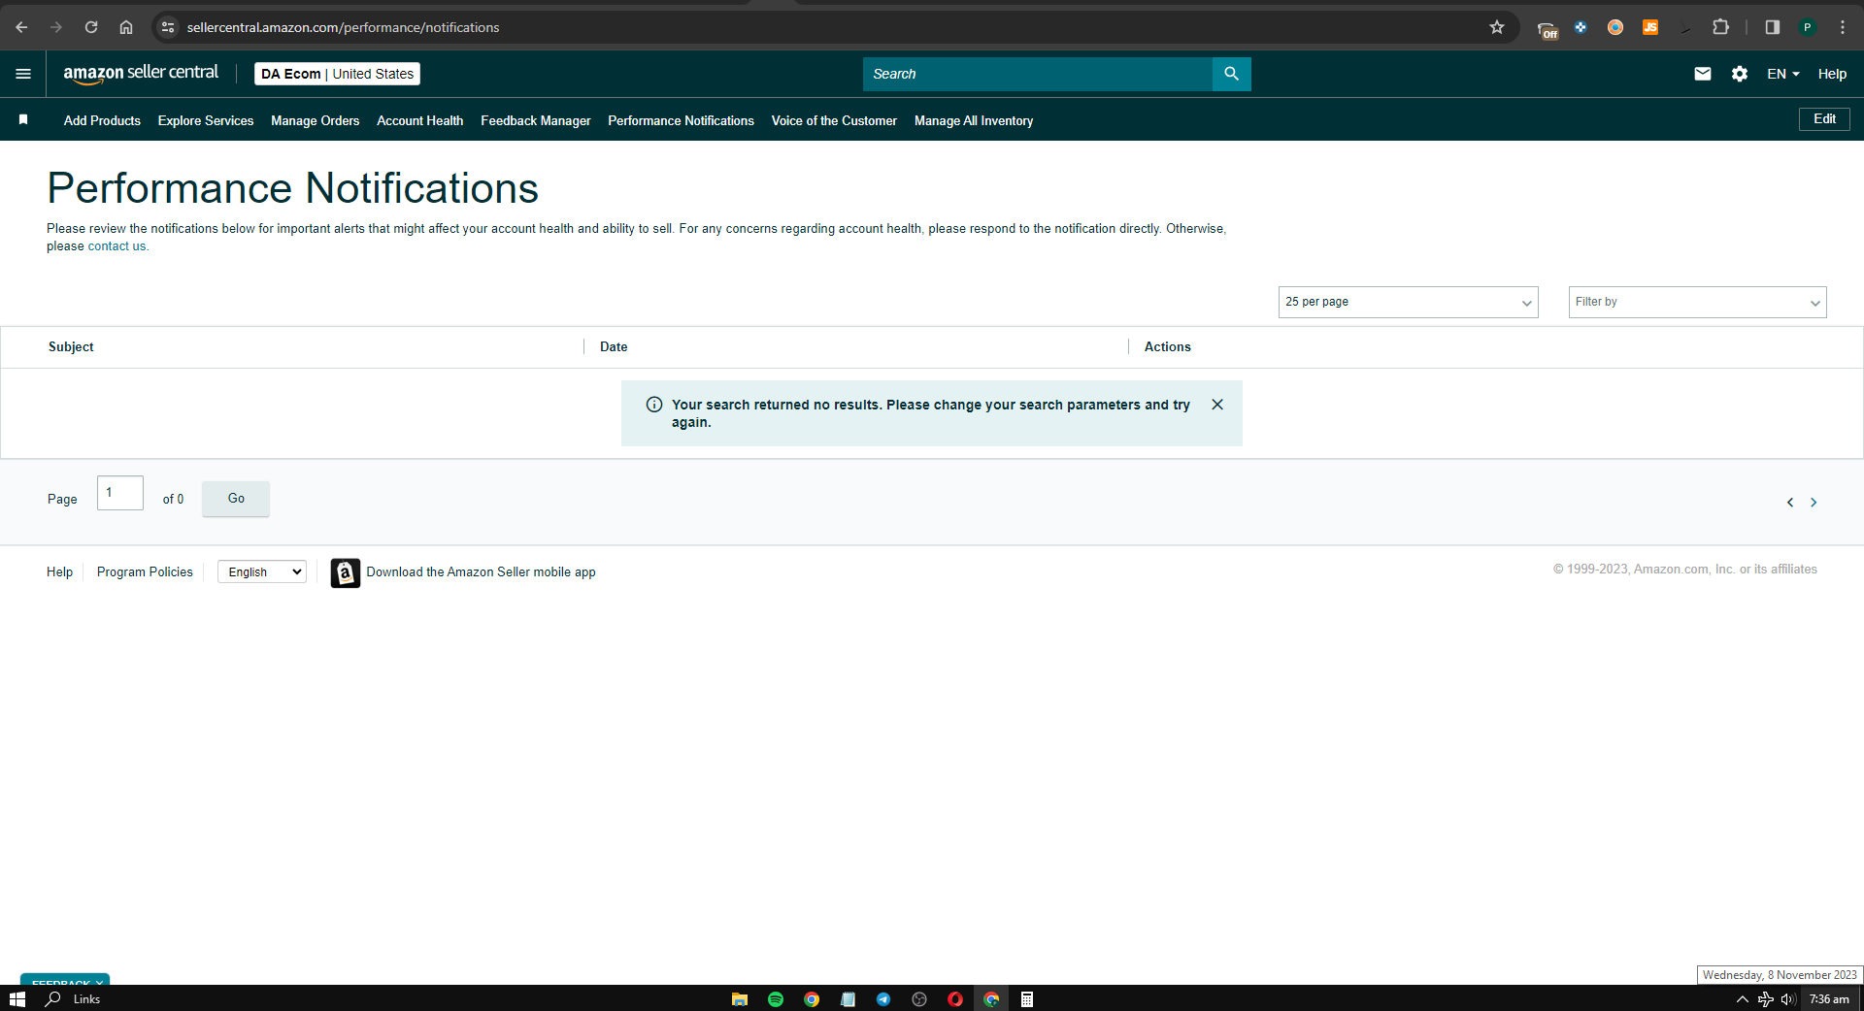Go forward in the browser
The image size is (1864, 1011).
pos(56,27)
